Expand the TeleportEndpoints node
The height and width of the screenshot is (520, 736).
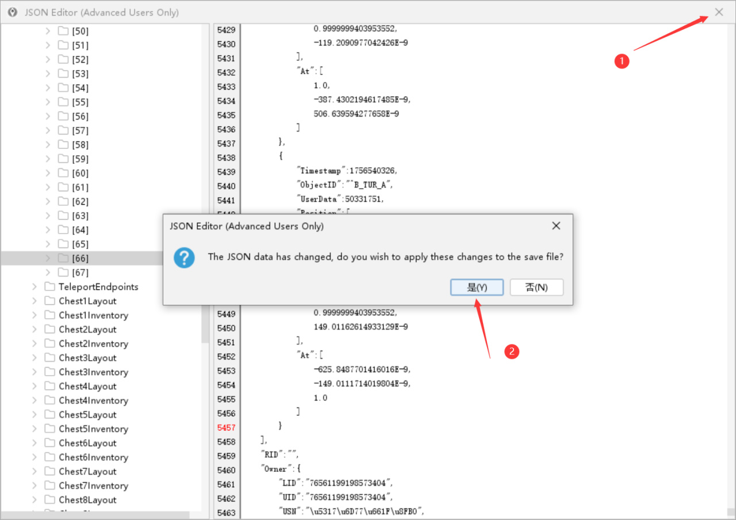click(x=34, y=286)
